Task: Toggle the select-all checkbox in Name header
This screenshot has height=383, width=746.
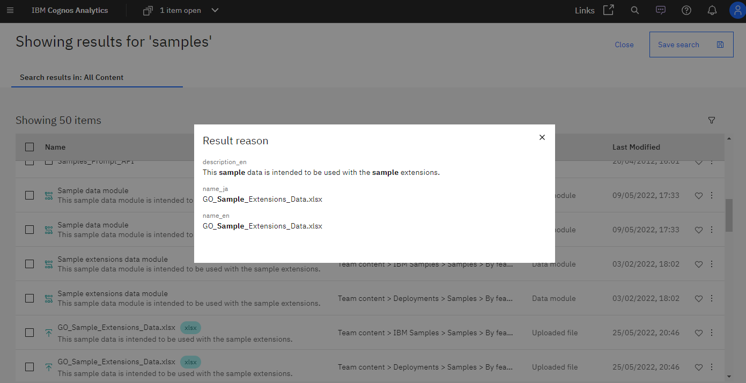Action: (29, 147)
